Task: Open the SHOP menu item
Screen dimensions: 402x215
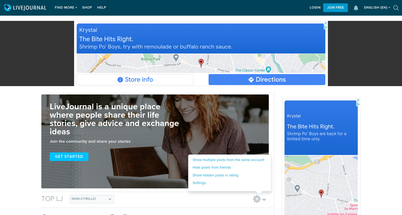Action: coord(87,8)
